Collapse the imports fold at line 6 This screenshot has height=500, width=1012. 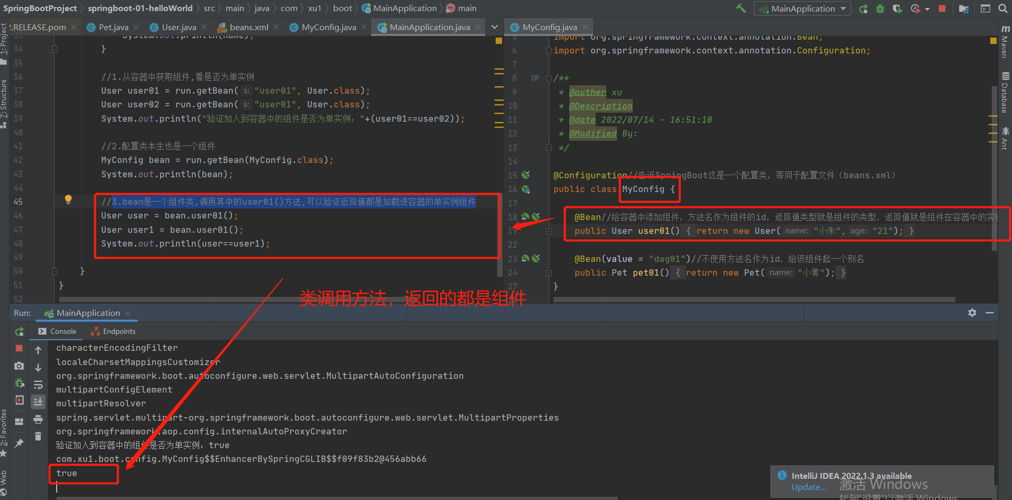[549, 51]
